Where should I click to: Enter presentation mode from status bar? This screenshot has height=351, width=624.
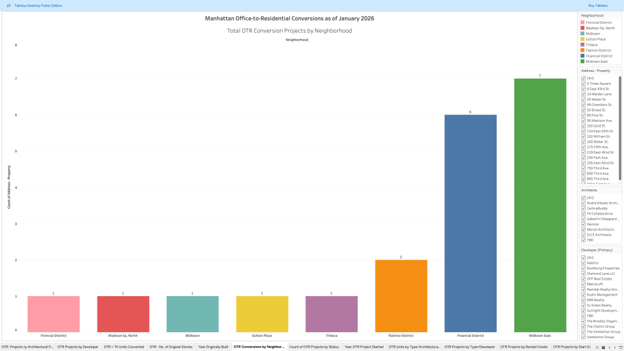point(620,347)
